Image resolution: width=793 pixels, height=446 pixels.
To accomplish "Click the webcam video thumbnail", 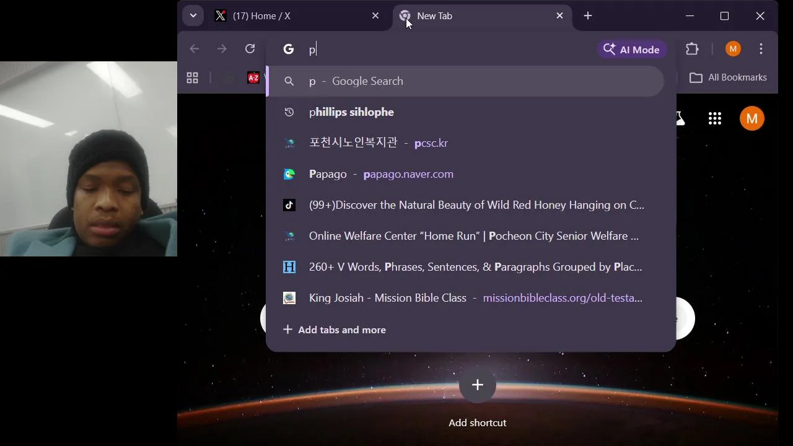I will coord(89,159).
